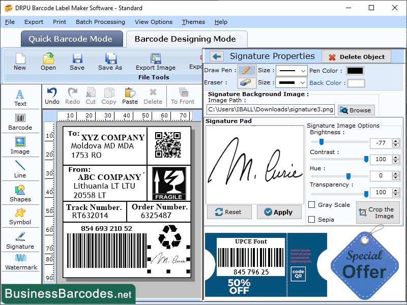Expand the View Options menu

153,22
